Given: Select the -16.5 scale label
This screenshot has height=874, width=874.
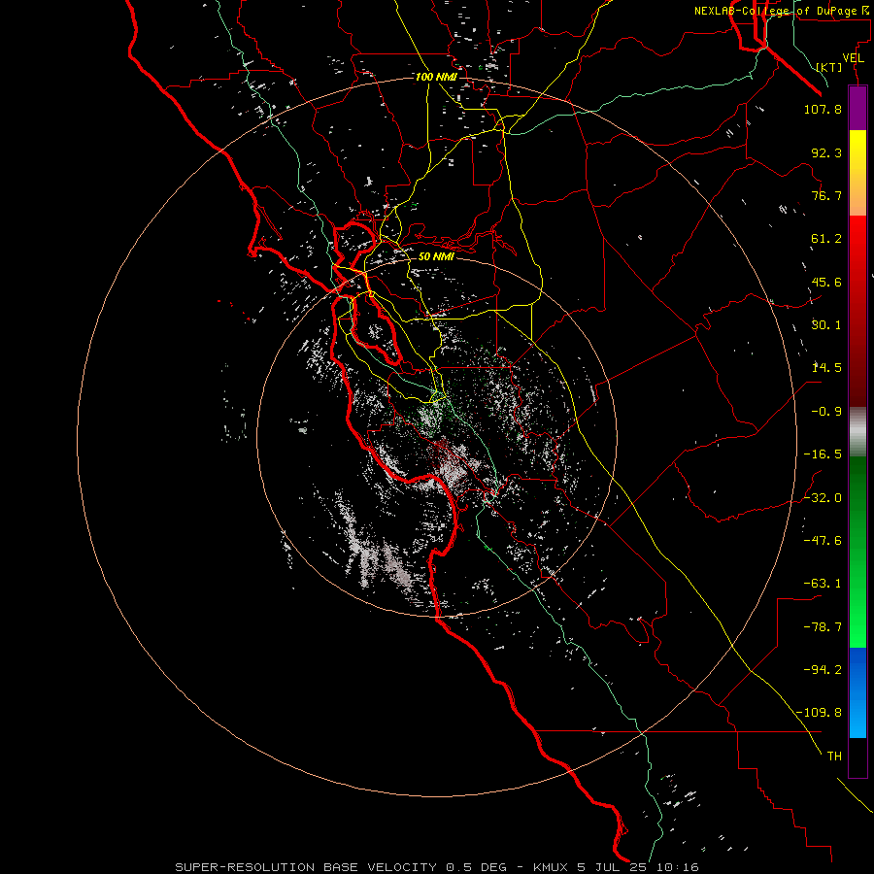Looking at the screenshot, I should click(x=823, y=454).
